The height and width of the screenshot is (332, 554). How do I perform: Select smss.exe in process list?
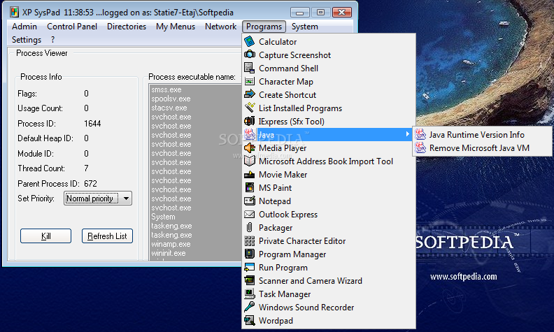coord(166,89)
